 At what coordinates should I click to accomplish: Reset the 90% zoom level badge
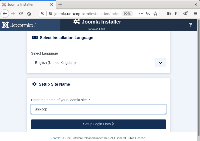pos(127,14)
